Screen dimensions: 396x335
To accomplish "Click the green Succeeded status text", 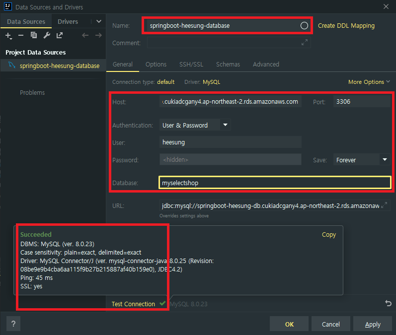I will pos(36,234).
